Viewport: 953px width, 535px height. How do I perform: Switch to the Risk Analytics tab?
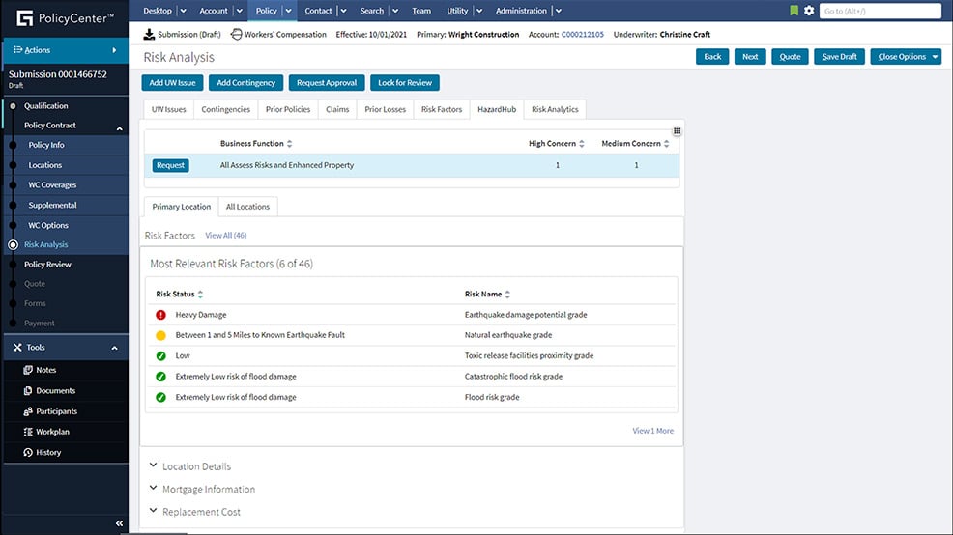coord(555,110)
